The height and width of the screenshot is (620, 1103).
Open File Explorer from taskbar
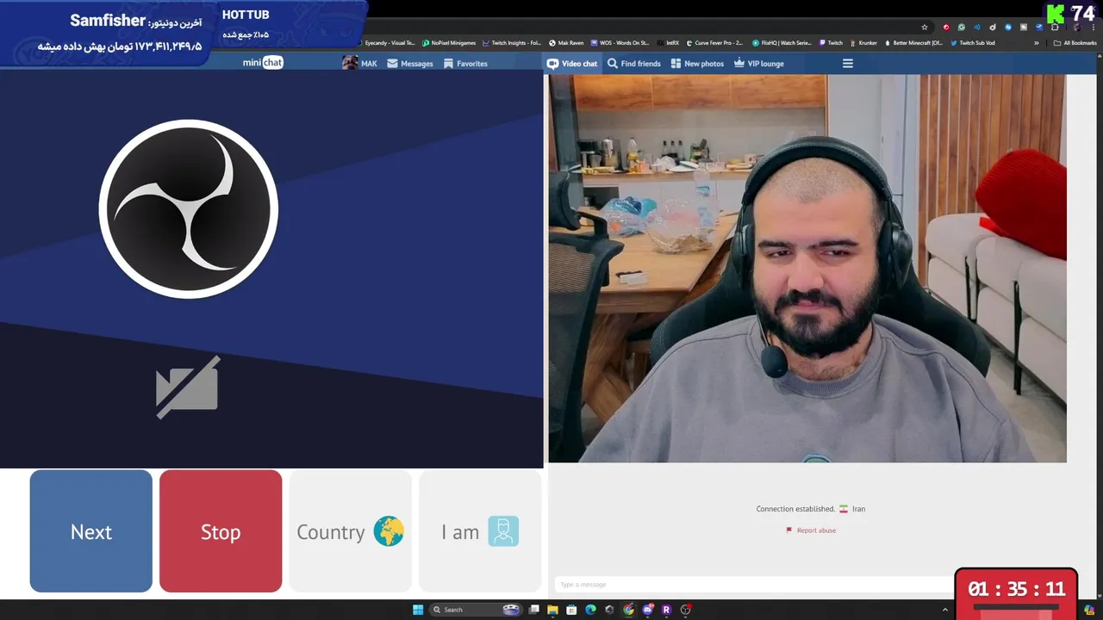552,610
